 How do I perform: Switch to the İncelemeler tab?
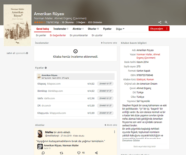(61, 29)
